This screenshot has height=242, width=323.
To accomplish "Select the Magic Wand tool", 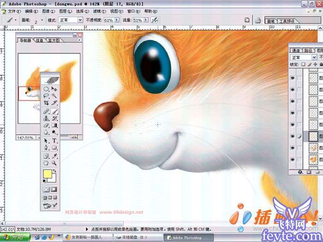I will coord(54,96).
